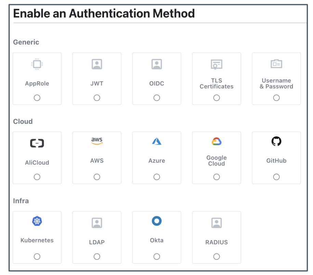Click the Kubernetes wheel icon

point(37,221)
